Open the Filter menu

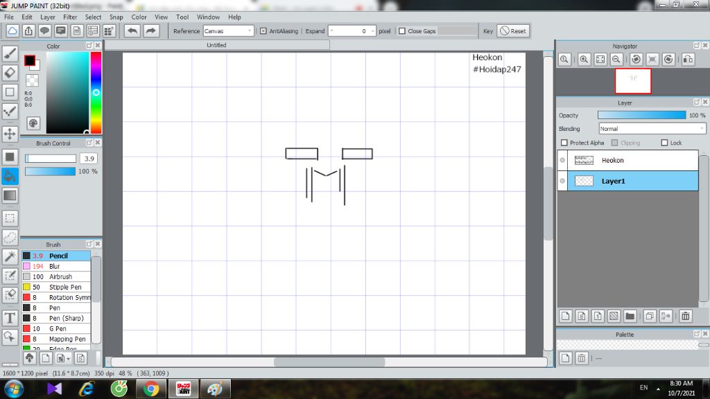coord(70,17)
